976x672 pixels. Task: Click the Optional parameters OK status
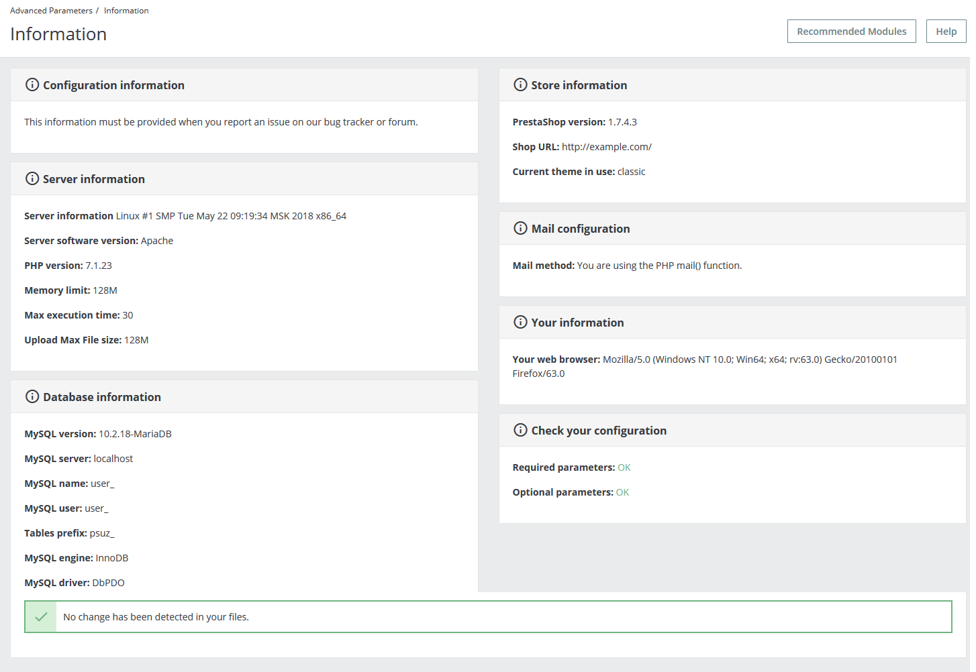622,492
